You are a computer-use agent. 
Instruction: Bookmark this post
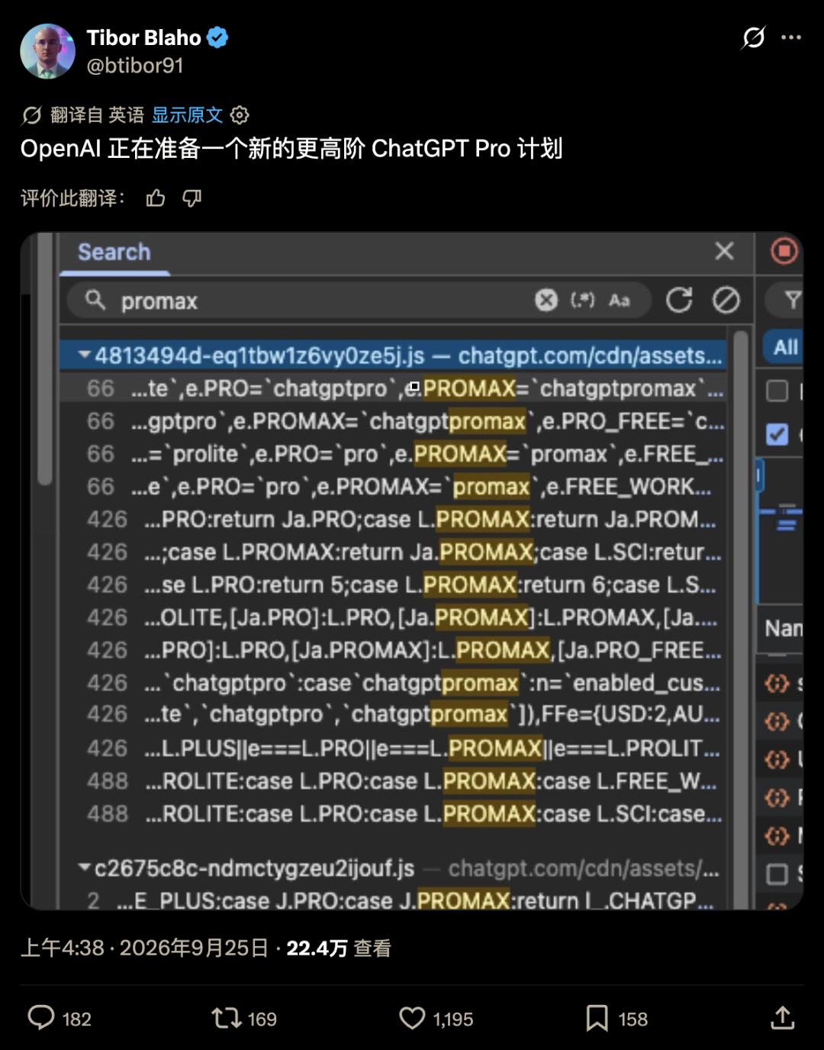point(597,1018)
